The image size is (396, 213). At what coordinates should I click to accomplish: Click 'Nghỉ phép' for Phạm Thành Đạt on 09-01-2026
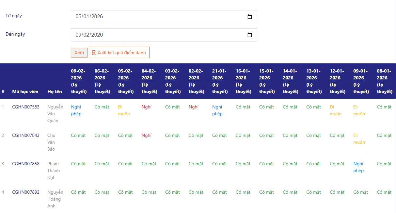point(358,167)
